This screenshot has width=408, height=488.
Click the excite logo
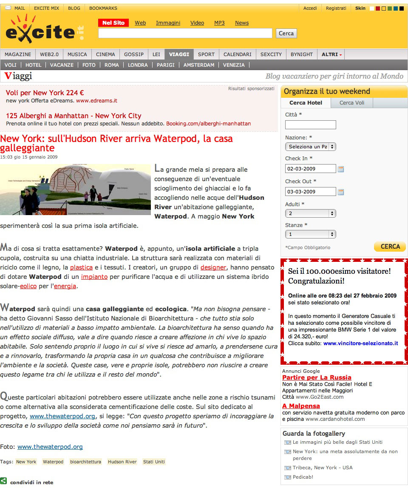click(x=45, y=29)
